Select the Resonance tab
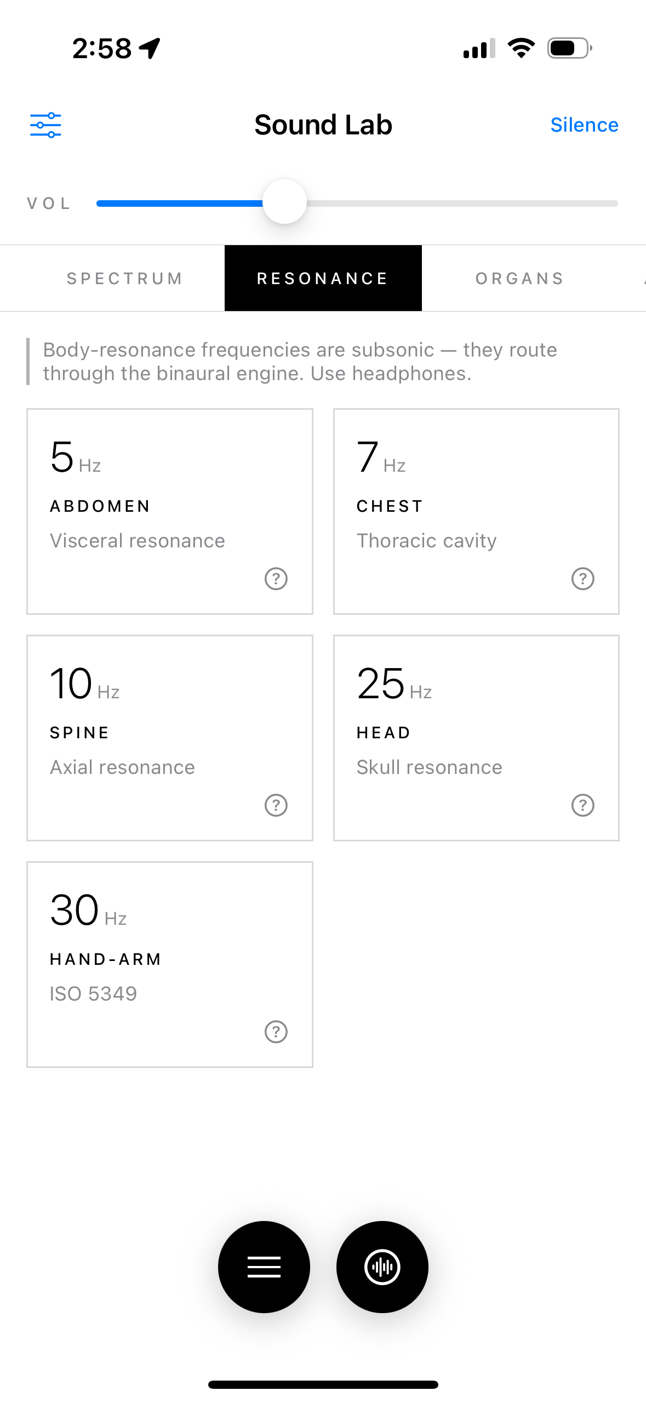This screenshot has height=1402, width=646. [x=323, y=278]
